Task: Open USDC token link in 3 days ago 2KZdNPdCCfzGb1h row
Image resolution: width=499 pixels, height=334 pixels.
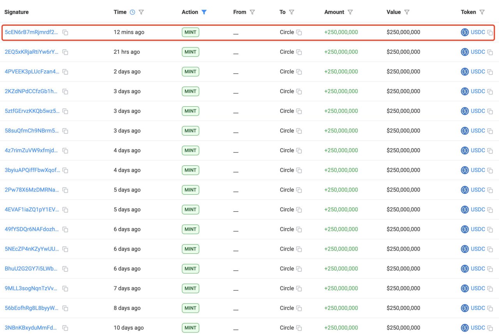Action: click(x=478, y=91)
